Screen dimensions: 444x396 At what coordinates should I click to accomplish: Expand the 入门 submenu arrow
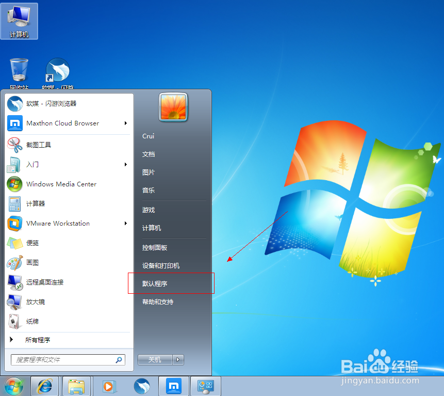(x=126, y=164)
